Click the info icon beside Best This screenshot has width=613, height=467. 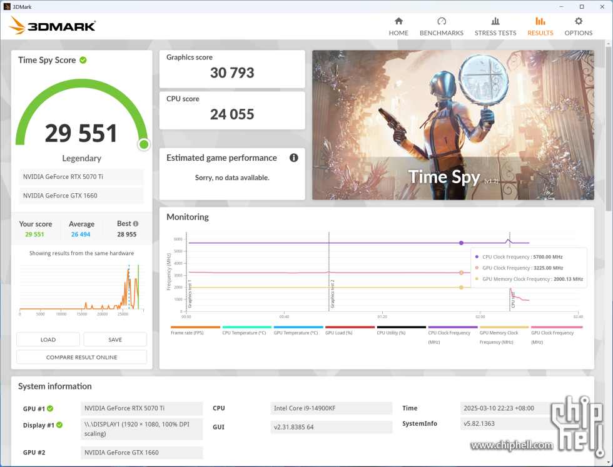point(136,224)
